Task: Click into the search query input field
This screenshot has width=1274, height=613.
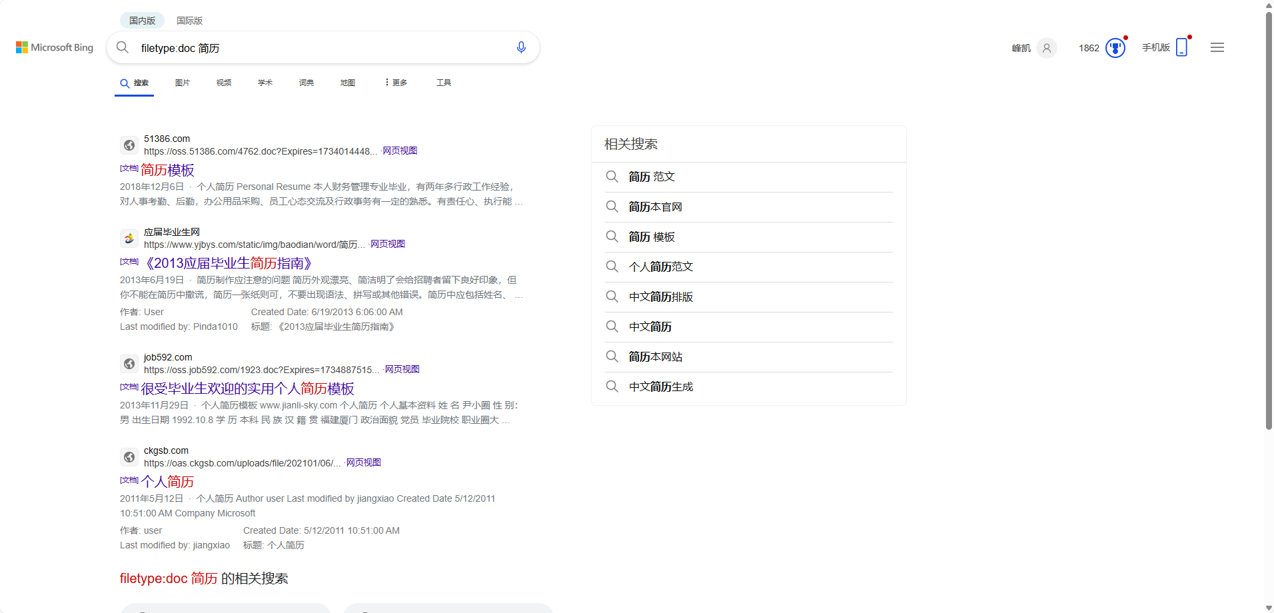Action: (x=323, y=48)
